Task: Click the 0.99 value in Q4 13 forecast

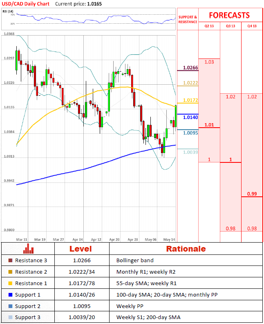Action: click(252, 194)
